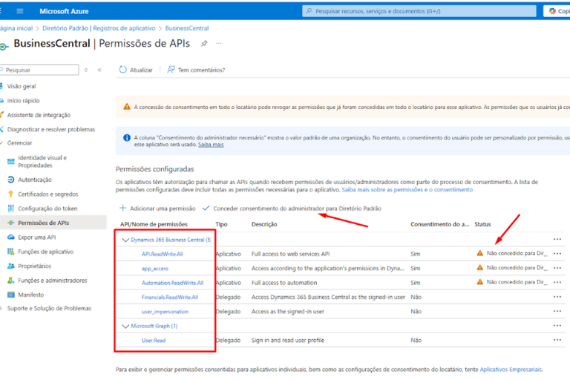Collapse the sidebar with double chevron icon
The width and height of the screenshot is (570, 380).
pyautogui.click(x=99, y=70)
